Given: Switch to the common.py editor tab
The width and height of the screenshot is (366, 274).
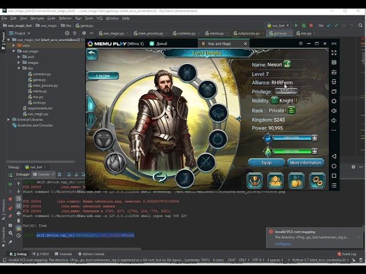Looking at the screenshot, I should coord(186,34).
